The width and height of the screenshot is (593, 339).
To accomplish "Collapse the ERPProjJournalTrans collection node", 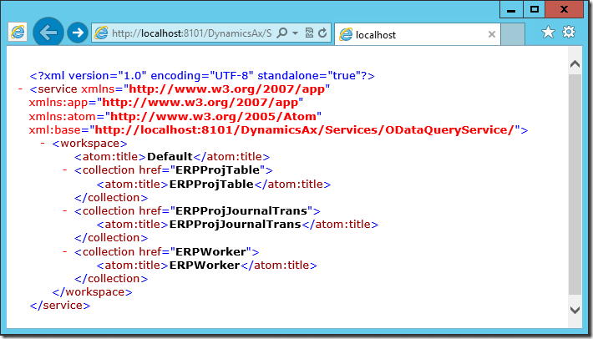I will [x=65, y=211].
